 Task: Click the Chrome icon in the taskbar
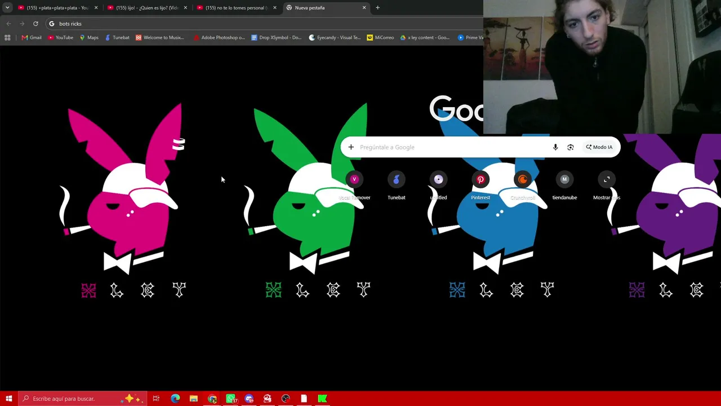[212, 399]
